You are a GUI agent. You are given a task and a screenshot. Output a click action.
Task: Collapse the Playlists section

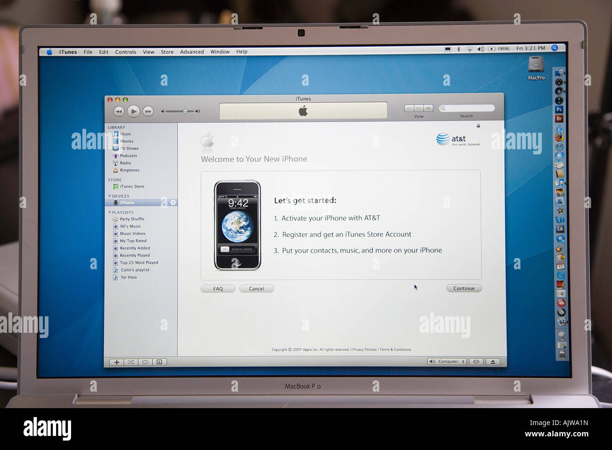coord(110,213)
